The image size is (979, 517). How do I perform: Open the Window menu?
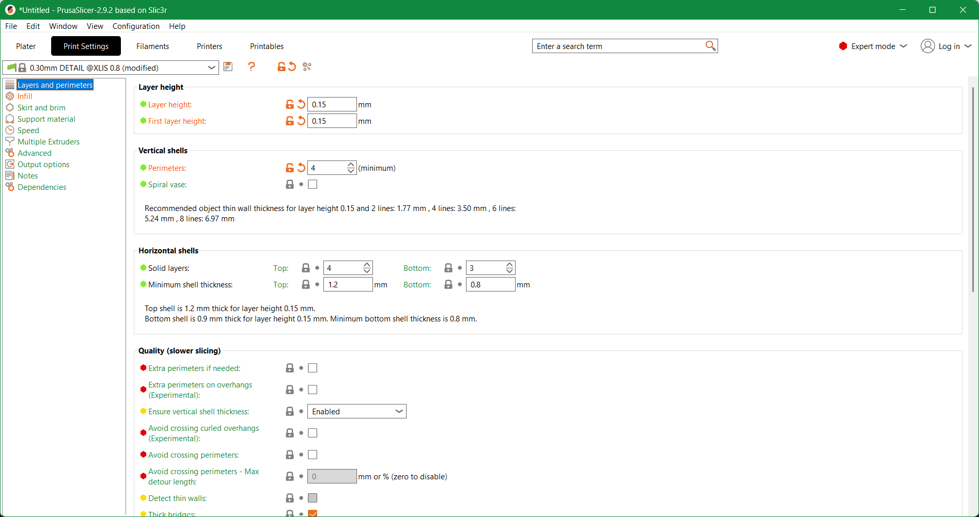(x=63, y=26)
